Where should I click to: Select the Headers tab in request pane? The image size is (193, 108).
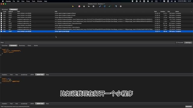tap(5, 75)
